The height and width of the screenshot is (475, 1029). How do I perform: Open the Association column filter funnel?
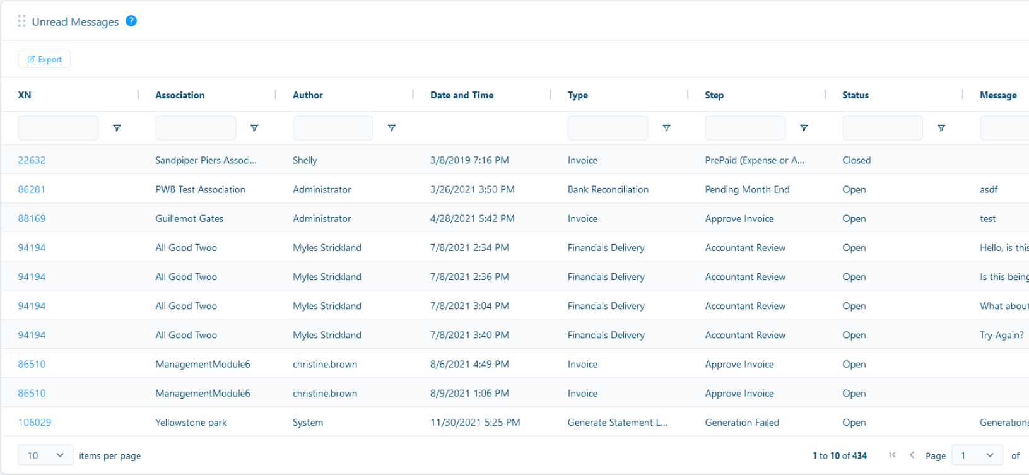(254, 128)
